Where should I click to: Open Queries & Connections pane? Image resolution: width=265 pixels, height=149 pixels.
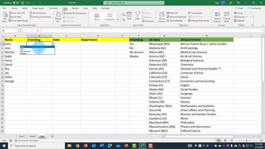(75, 13)
